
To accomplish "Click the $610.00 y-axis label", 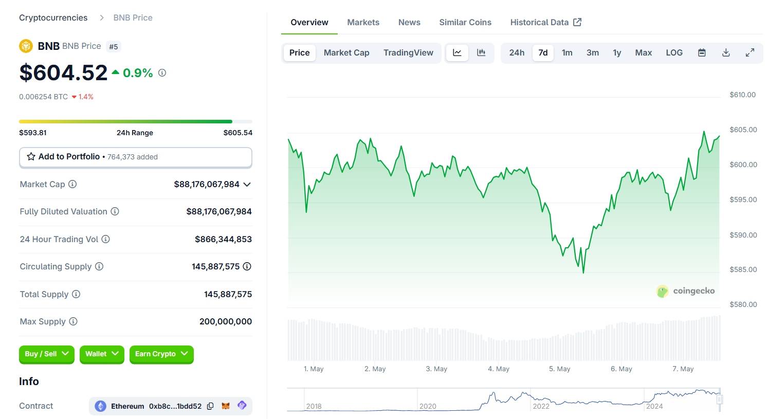I will coord(743,95).
